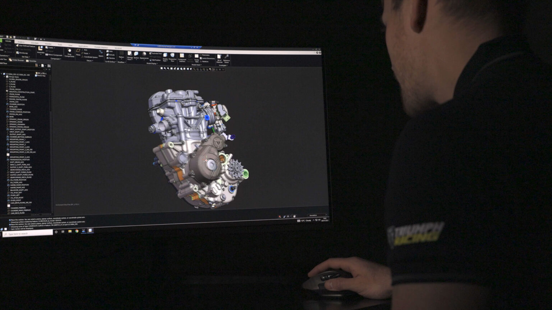Screen dimensions: 552x310
Task: Expand the top assembly node in model tree
Action: coord(2,74)
